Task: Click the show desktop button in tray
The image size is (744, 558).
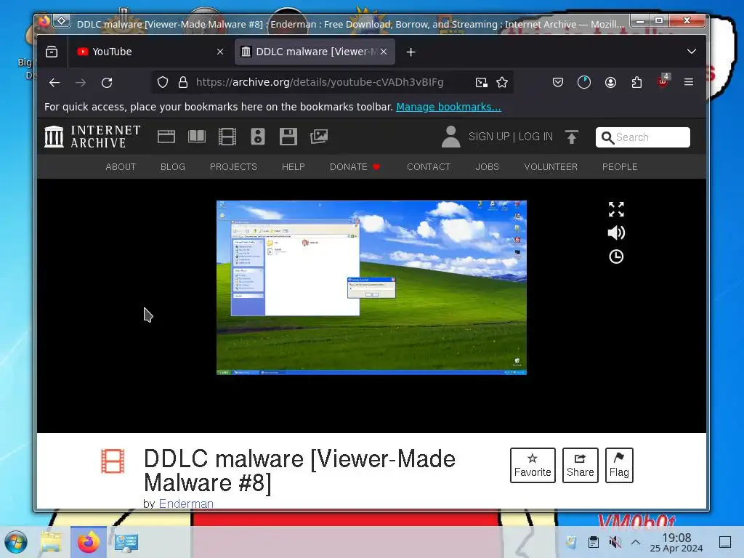Action: pos(725,542)
